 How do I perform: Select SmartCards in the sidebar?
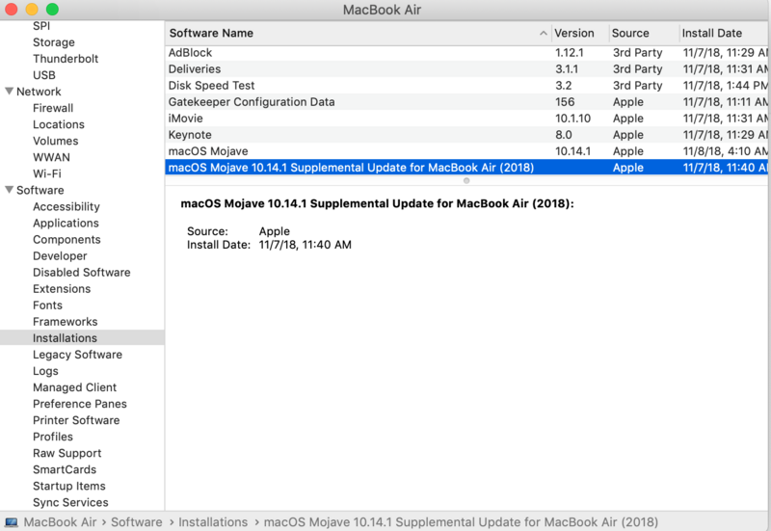click(65, 469)
